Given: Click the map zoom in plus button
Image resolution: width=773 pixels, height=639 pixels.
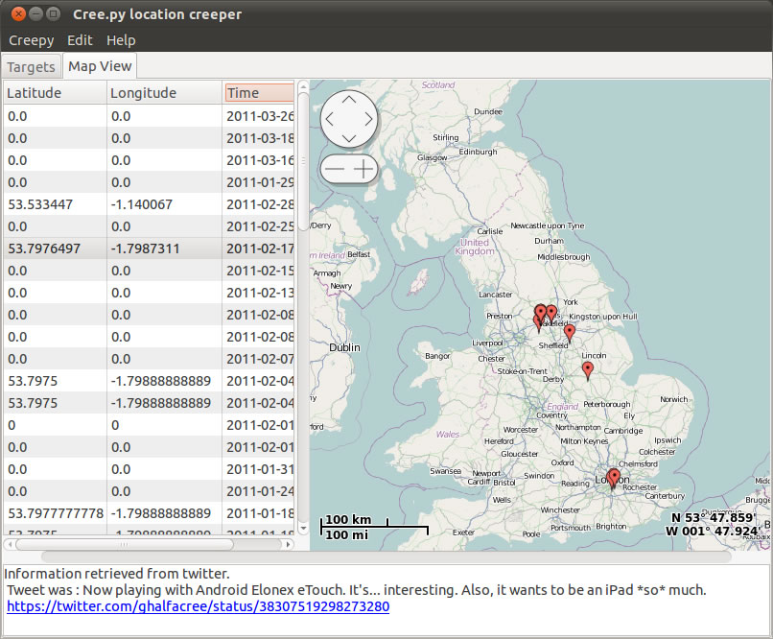Looking at the screenshot, I should [x=364, y=170].
